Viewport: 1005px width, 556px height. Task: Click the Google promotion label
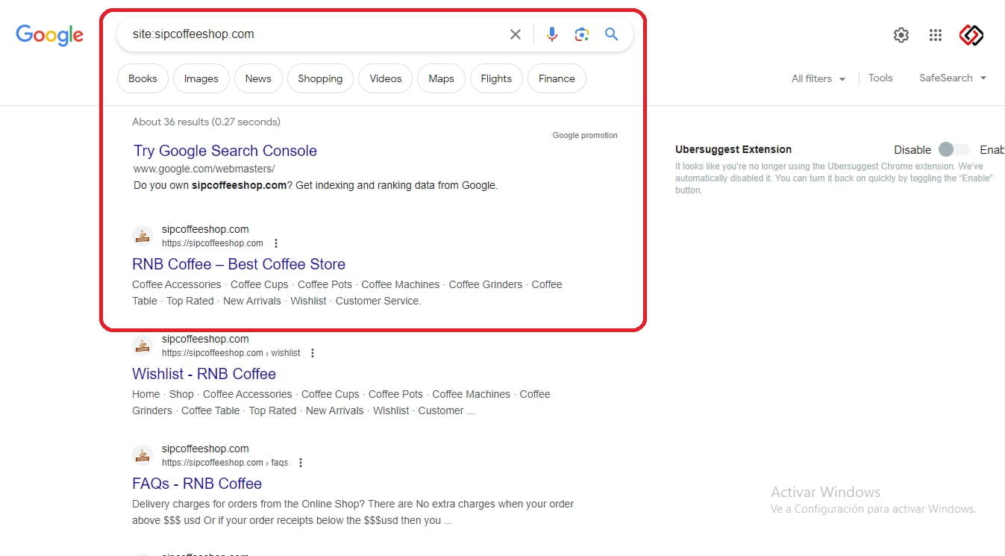(x=585, y=135)
